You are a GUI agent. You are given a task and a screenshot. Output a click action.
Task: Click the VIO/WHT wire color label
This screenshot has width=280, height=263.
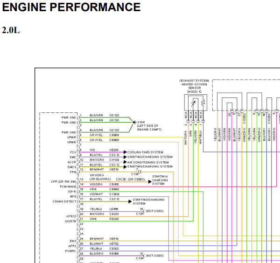pyautogui.click(x=96, y=194)
